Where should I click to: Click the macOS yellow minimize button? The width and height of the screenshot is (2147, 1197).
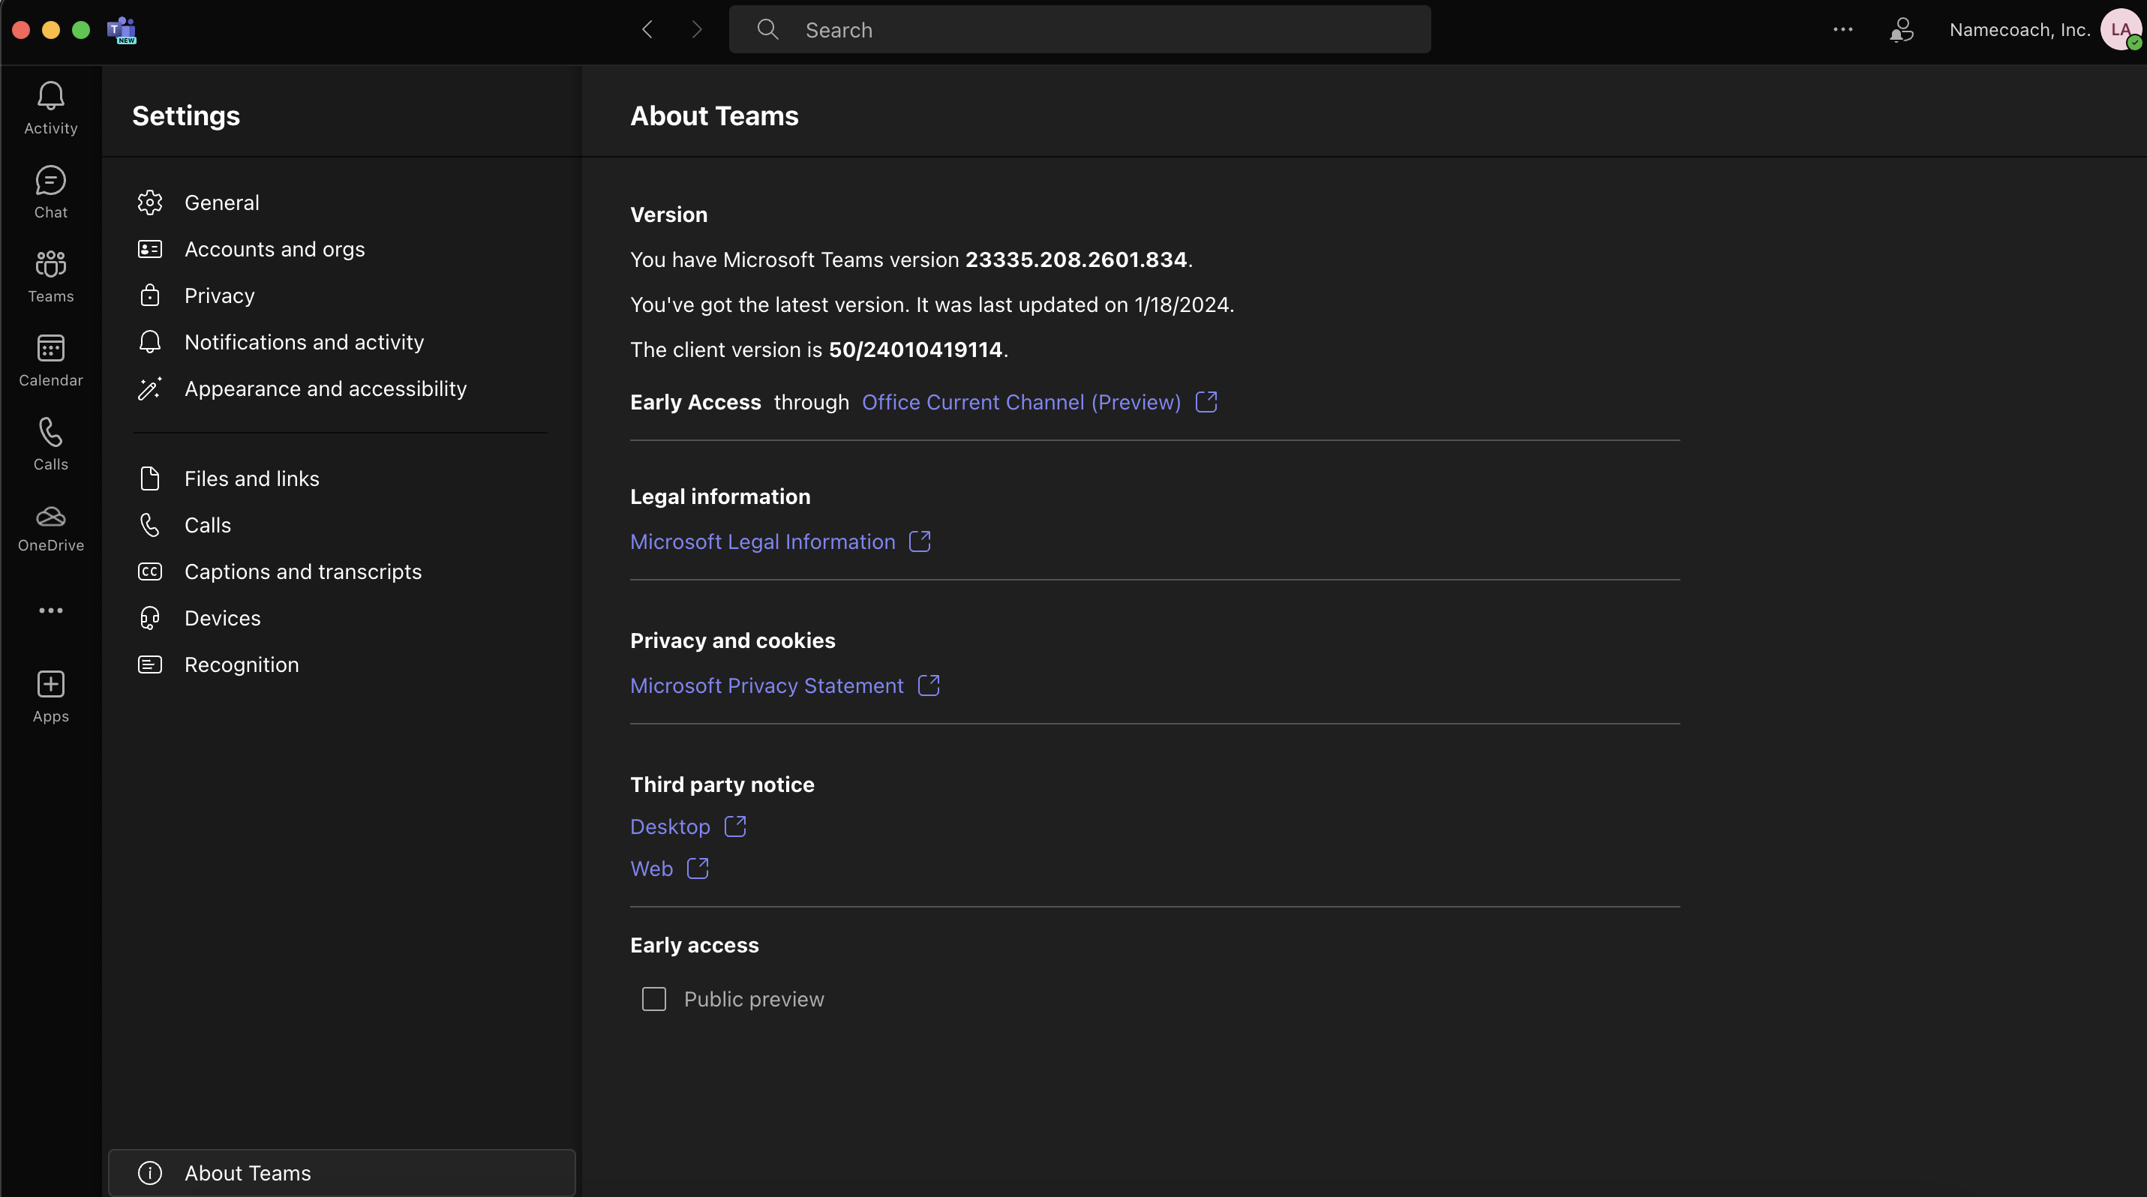51,30
